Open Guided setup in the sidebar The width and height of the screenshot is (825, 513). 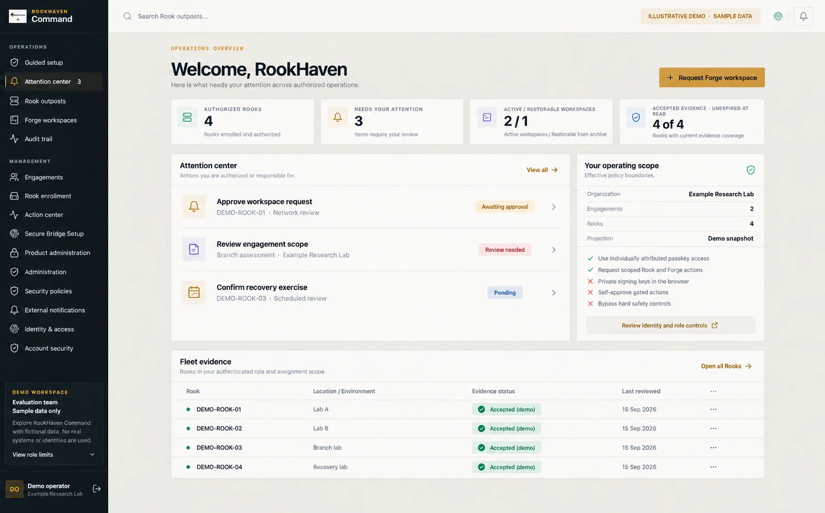[54, 63]
